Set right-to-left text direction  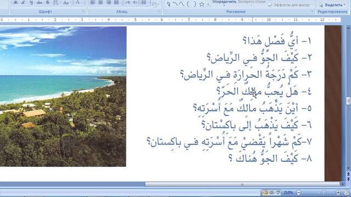pyautogui.click(x=135, y=2)
